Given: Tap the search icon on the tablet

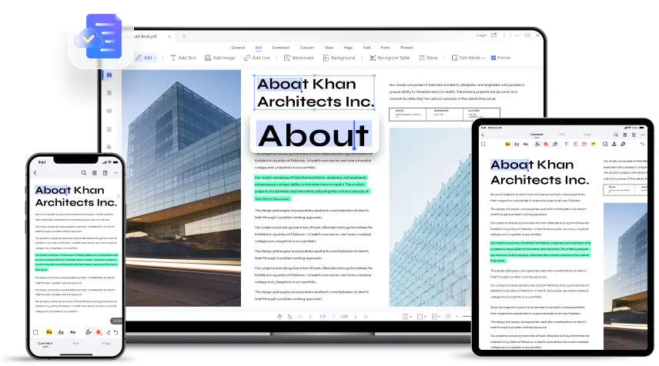Looking at the screenshot, I should [616, 135].
